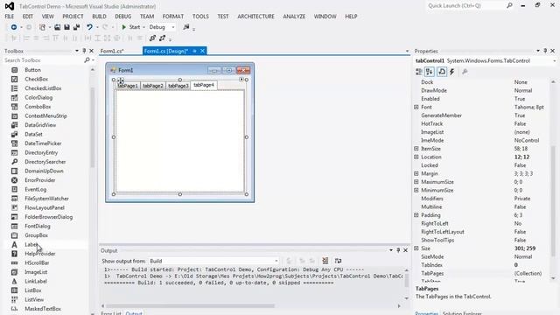Open the FILE menu
The width and height of the screenshot is (560, 315).
[x=10, y=17]
